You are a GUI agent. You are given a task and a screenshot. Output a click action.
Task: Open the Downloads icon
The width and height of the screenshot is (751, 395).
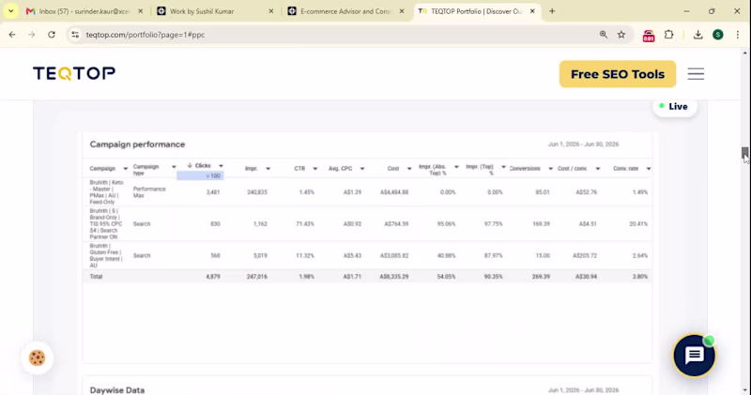[x=697, y=35]
